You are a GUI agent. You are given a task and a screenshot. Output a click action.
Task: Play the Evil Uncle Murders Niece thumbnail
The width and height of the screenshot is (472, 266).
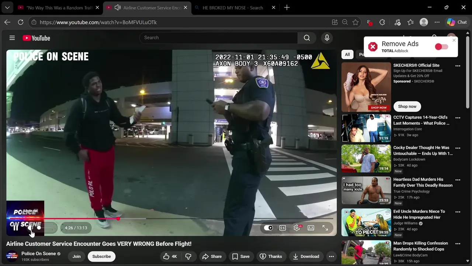[x=366, y=222]
